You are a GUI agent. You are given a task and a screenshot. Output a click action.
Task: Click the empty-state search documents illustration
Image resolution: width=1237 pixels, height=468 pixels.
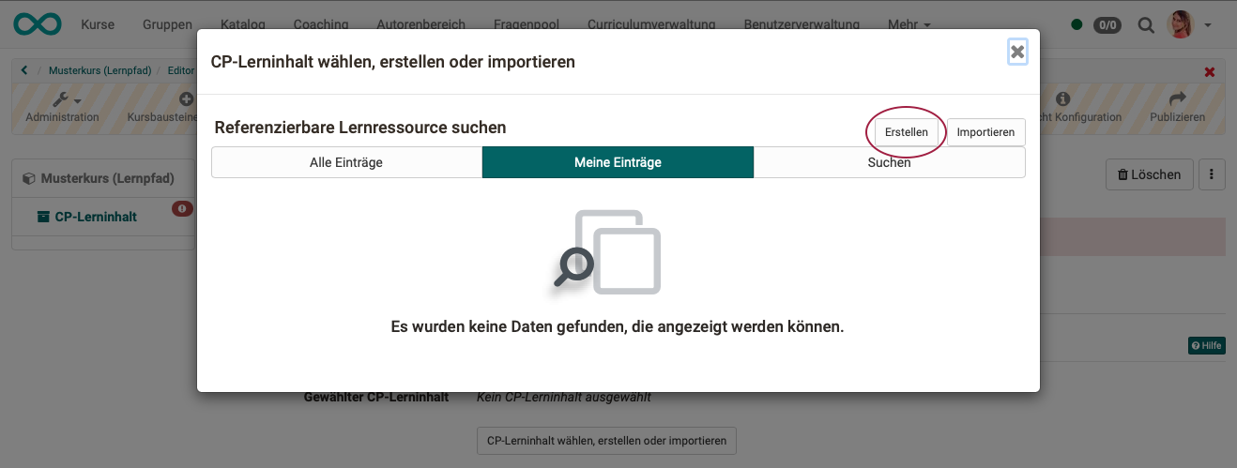(607, 251)
